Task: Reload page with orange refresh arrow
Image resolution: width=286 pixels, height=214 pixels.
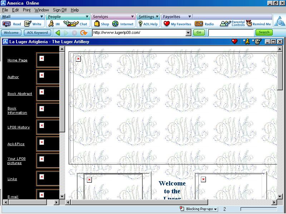Action: [x=84, y=33]
